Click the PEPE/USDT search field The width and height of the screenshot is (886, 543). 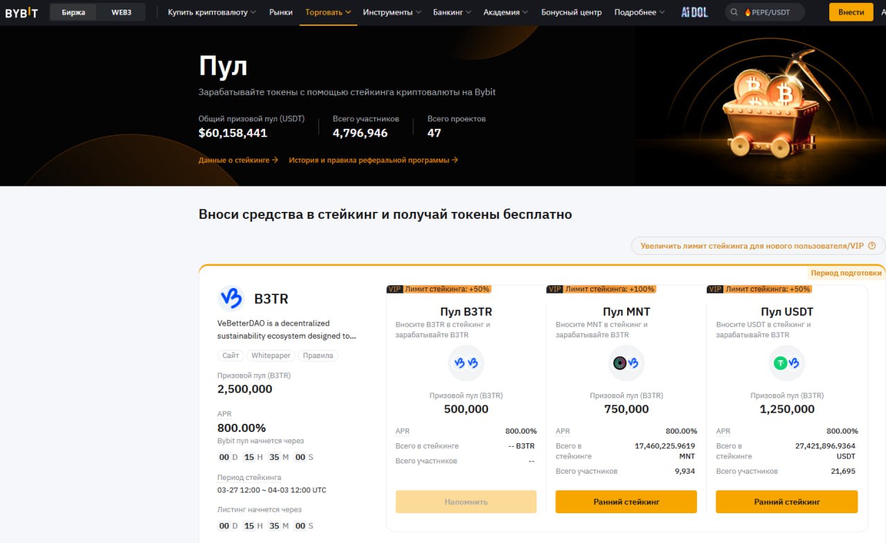point(766,12)
